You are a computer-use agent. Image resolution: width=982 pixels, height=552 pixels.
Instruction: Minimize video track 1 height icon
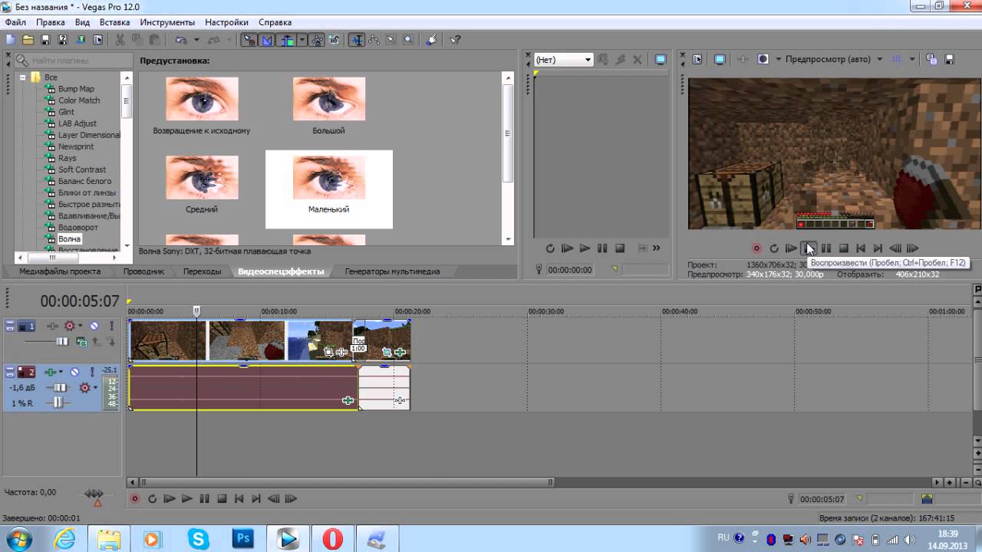pos(10,323)
